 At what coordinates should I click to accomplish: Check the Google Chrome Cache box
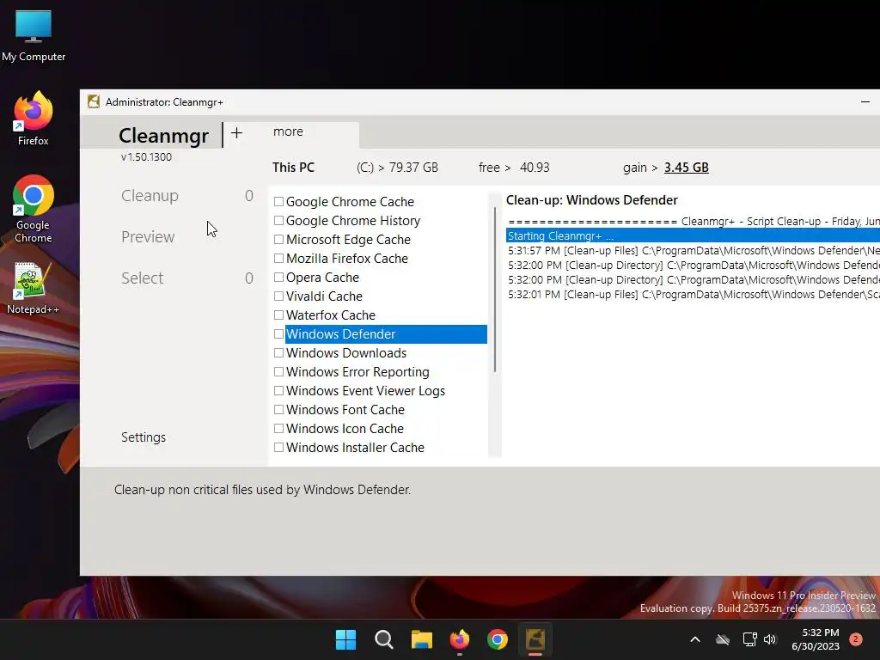point(278,201)
